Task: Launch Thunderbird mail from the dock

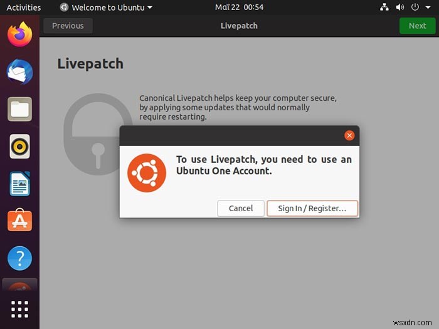Action: (x=19, y=72)
